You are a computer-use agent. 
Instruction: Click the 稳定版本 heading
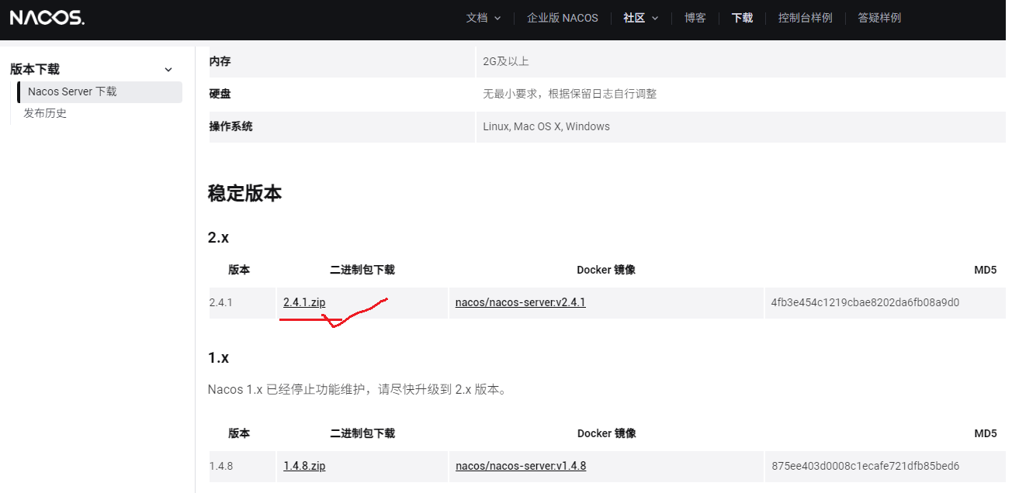pos(244,194)
